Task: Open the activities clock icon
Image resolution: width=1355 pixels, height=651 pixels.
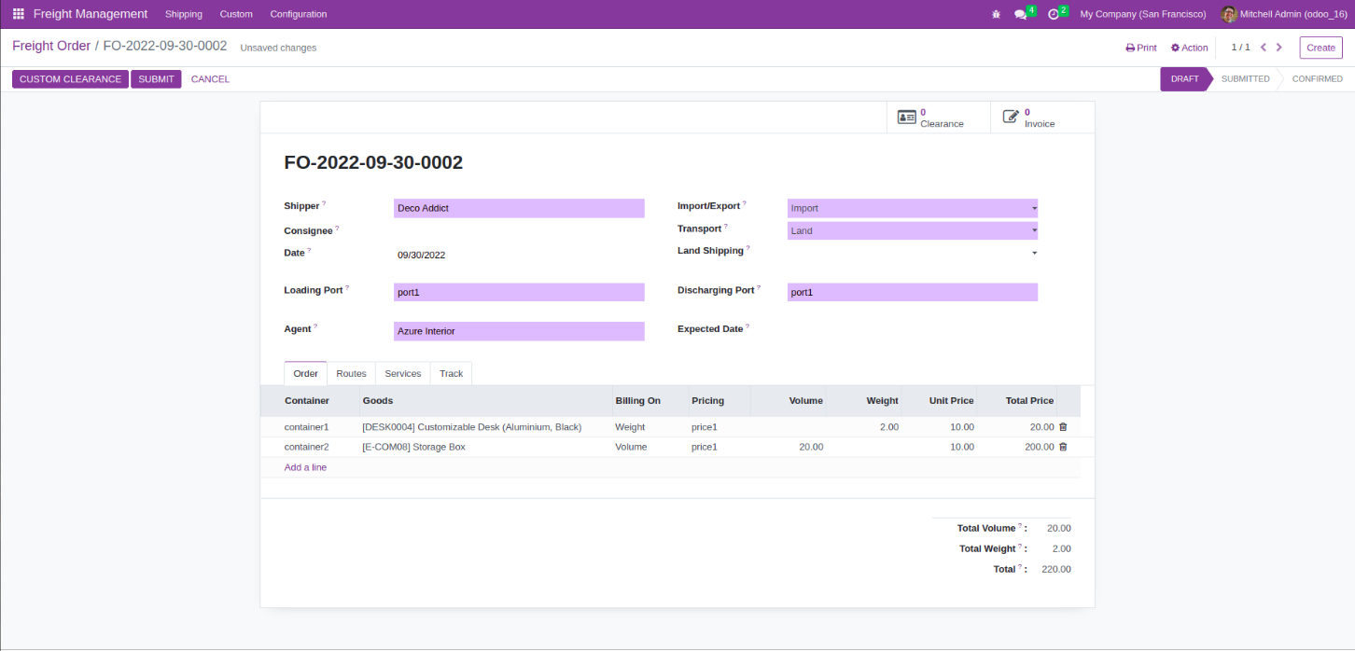Action: [1054, 14]
